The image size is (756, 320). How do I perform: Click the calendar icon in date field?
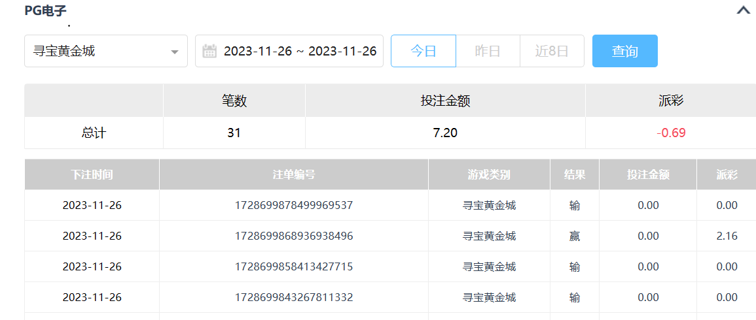(x=209, y=51)
